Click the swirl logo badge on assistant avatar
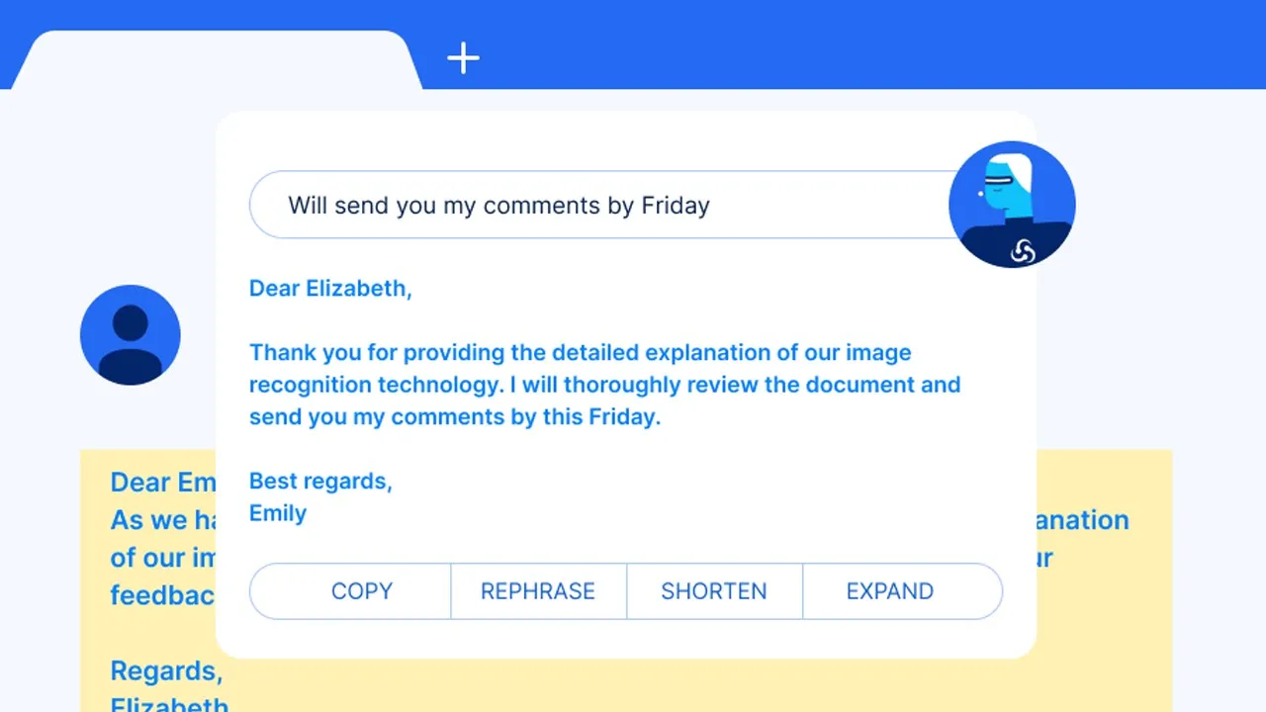Viewport: 1266px width, 712px height. 1023,253
